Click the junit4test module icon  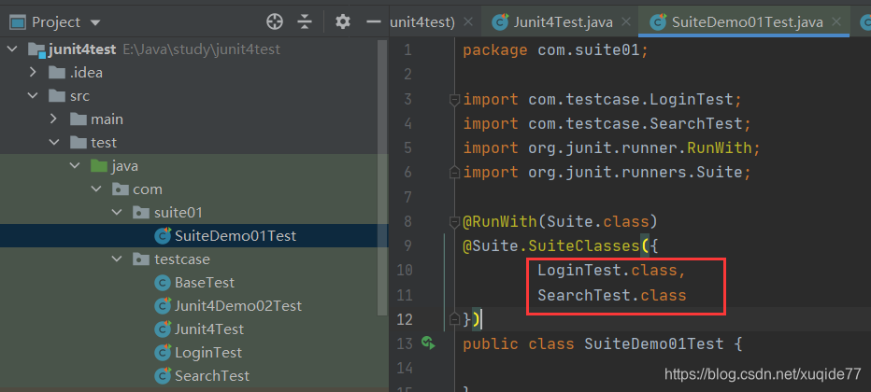[x=36, y=49]
